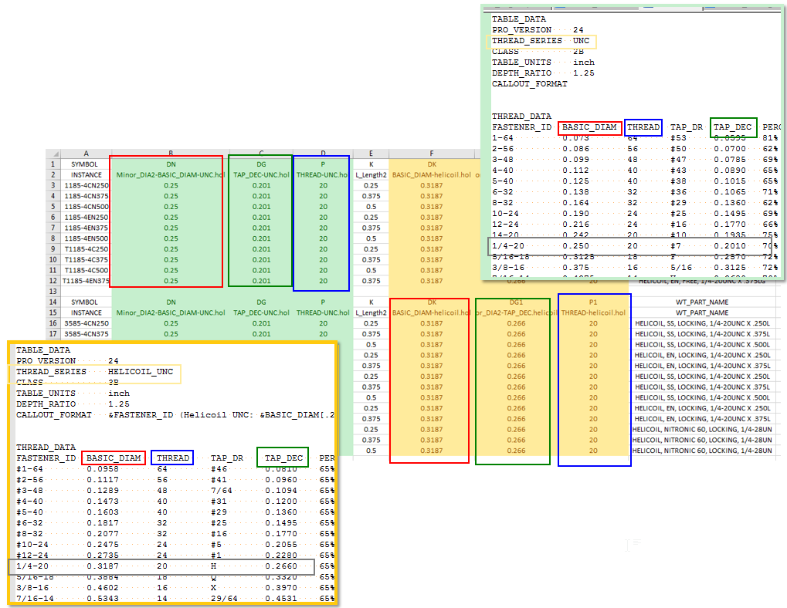Click the INSTANCE cell in row 15

(x=86, y=312)
